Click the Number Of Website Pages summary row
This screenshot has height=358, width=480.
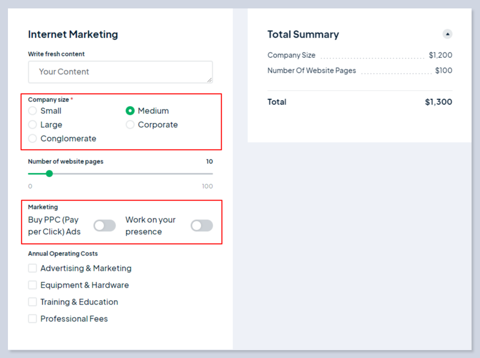(311, 71)
